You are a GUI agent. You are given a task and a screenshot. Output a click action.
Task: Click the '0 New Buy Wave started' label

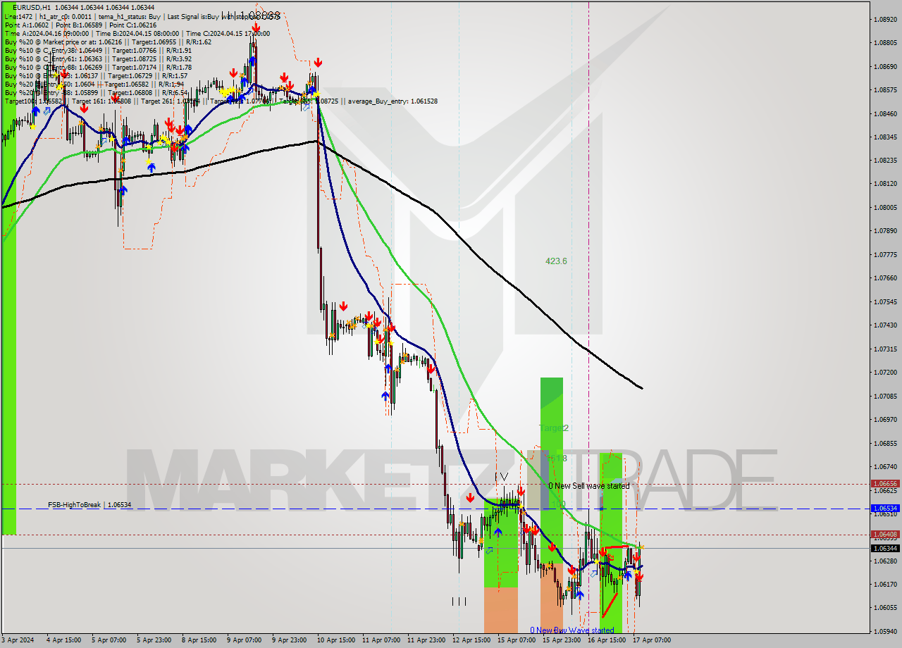[572, 630]
